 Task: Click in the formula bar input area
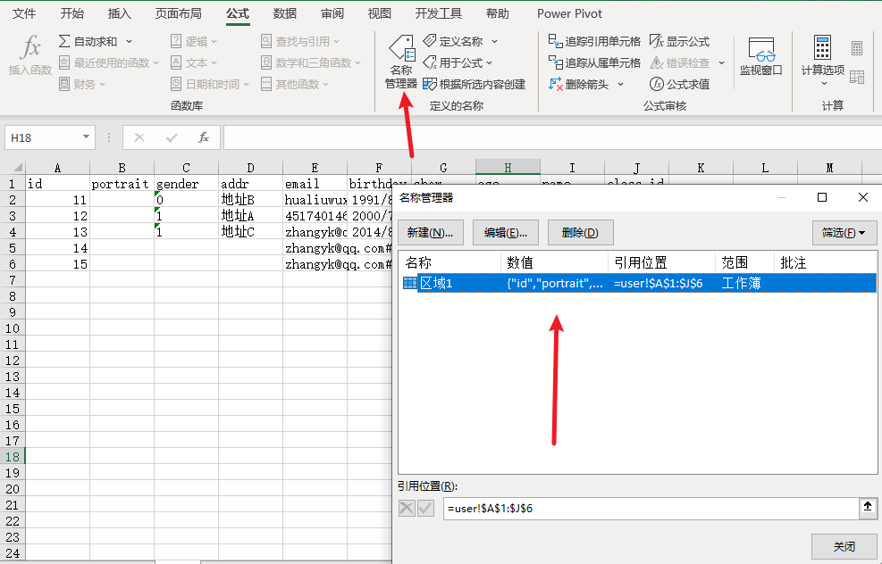tap(552, 137)
